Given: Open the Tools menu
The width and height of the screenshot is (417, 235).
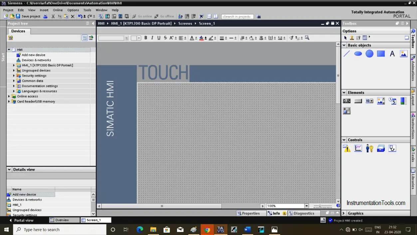Looking at the screenshot, I should pos(87,10).
